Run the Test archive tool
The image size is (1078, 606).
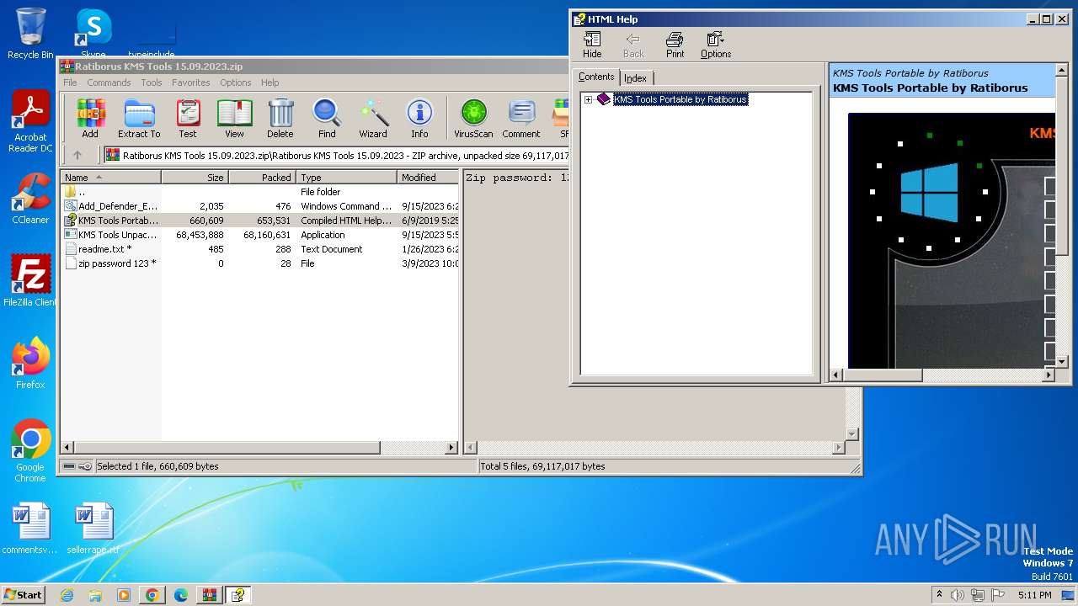tap(188, 118)
